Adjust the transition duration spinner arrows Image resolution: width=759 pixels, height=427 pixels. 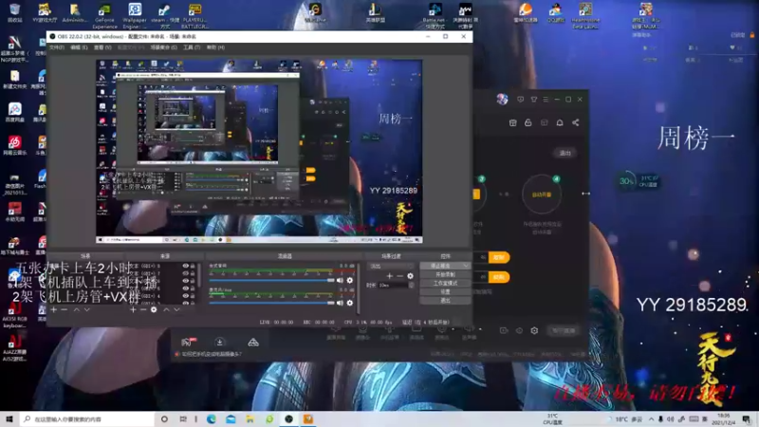411,286
